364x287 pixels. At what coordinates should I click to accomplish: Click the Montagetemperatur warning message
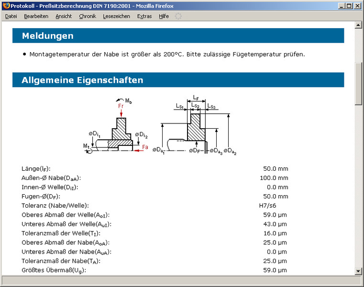tap(166, 54)
